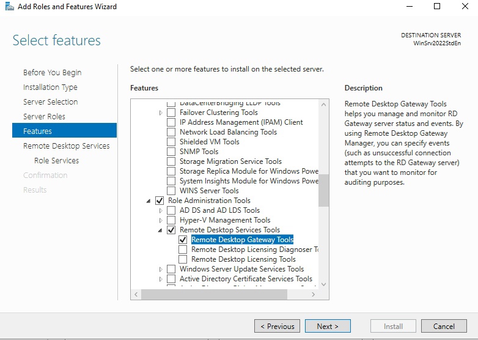Collapse the Role Administration Tools node
Viewport: 478px width, 340px height.
click(x=149, y=201)
